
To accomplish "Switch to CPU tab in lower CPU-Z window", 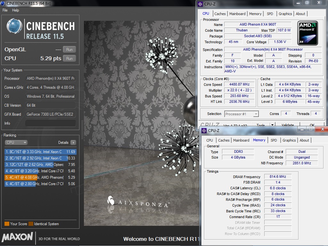I will [209, 140].
